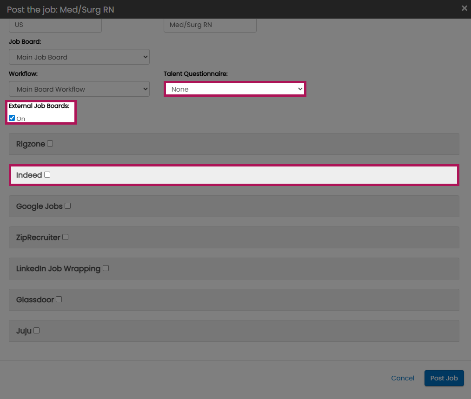
Task: Click the Glassdoor label text
Action: (35, 299)
